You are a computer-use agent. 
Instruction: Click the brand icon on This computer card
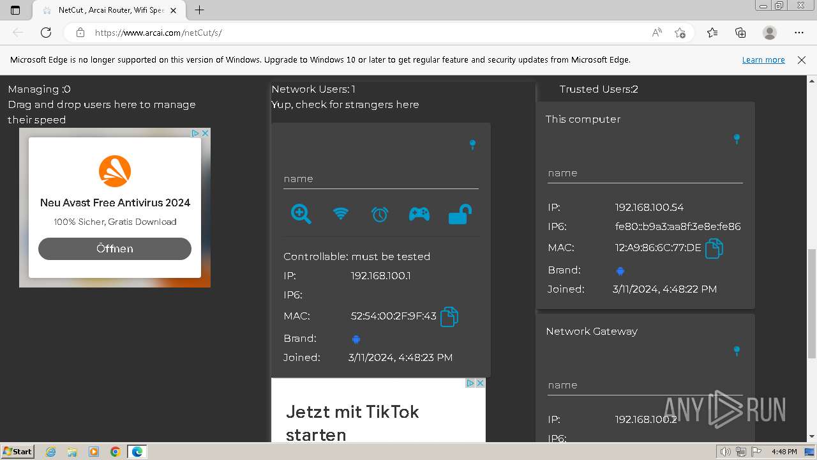[x=620, y=271]
